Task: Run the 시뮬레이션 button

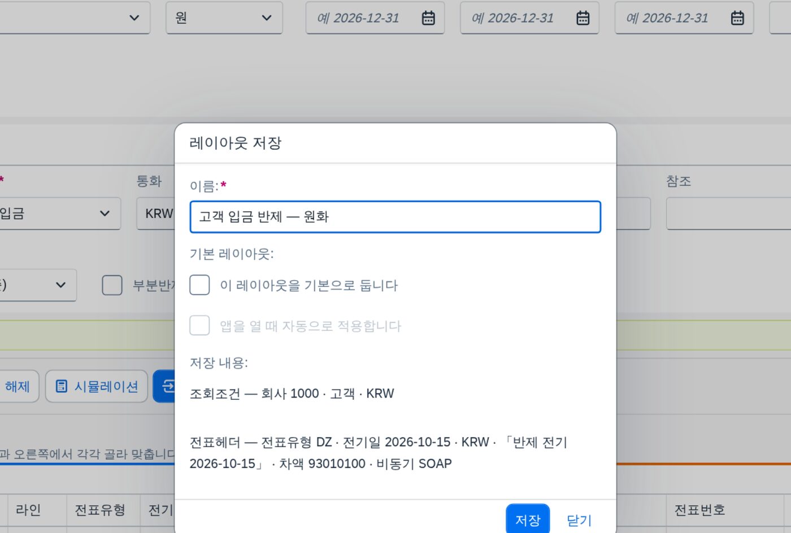Action: coord(97,386)
